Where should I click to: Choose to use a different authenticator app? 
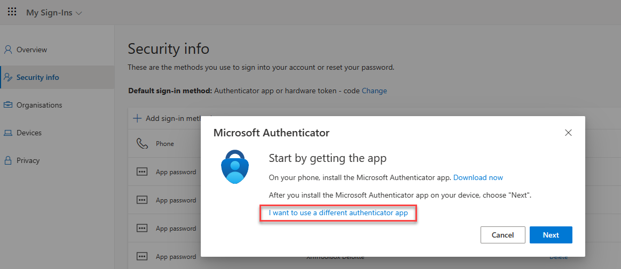[x=338, y=213]
